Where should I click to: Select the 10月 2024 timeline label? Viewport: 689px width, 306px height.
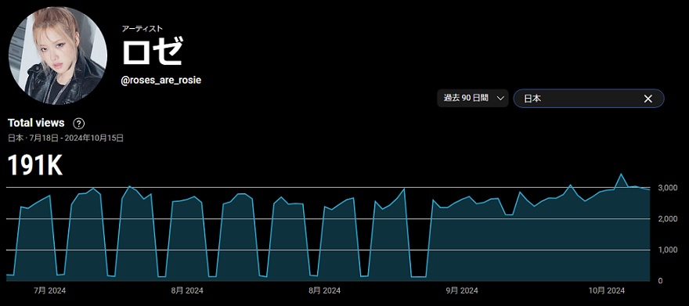pyautogui.click(x=606, y=290)
